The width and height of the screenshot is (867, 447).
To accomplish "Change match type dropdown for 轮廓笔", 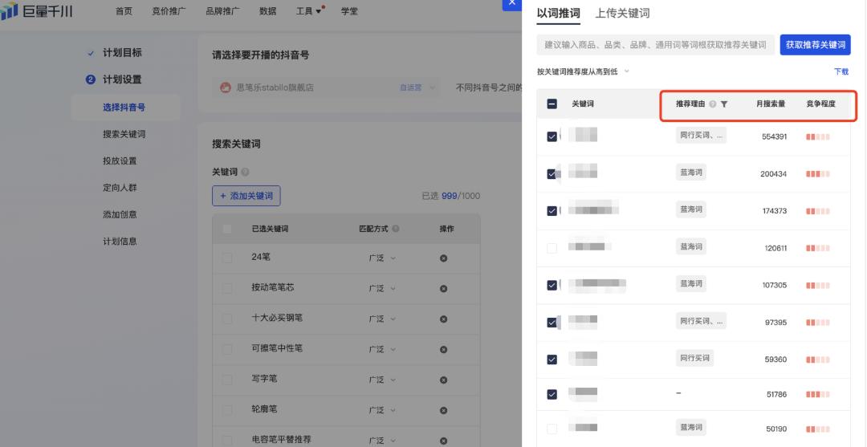I will pos(382,410).
